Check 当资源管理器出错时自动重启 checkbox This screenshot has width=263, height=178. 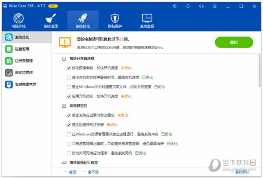[69, 144]
